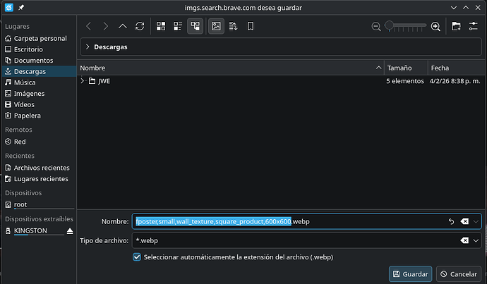Screen dimensions: 487x284
Task: Switch to the detailed tree view
Action: [x=195, y=26]
